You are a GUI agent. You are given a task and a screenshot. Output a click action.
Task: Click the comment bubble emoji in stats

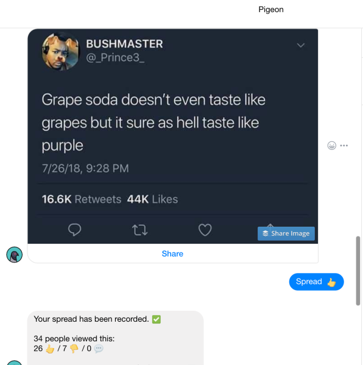tap(99, 349)
